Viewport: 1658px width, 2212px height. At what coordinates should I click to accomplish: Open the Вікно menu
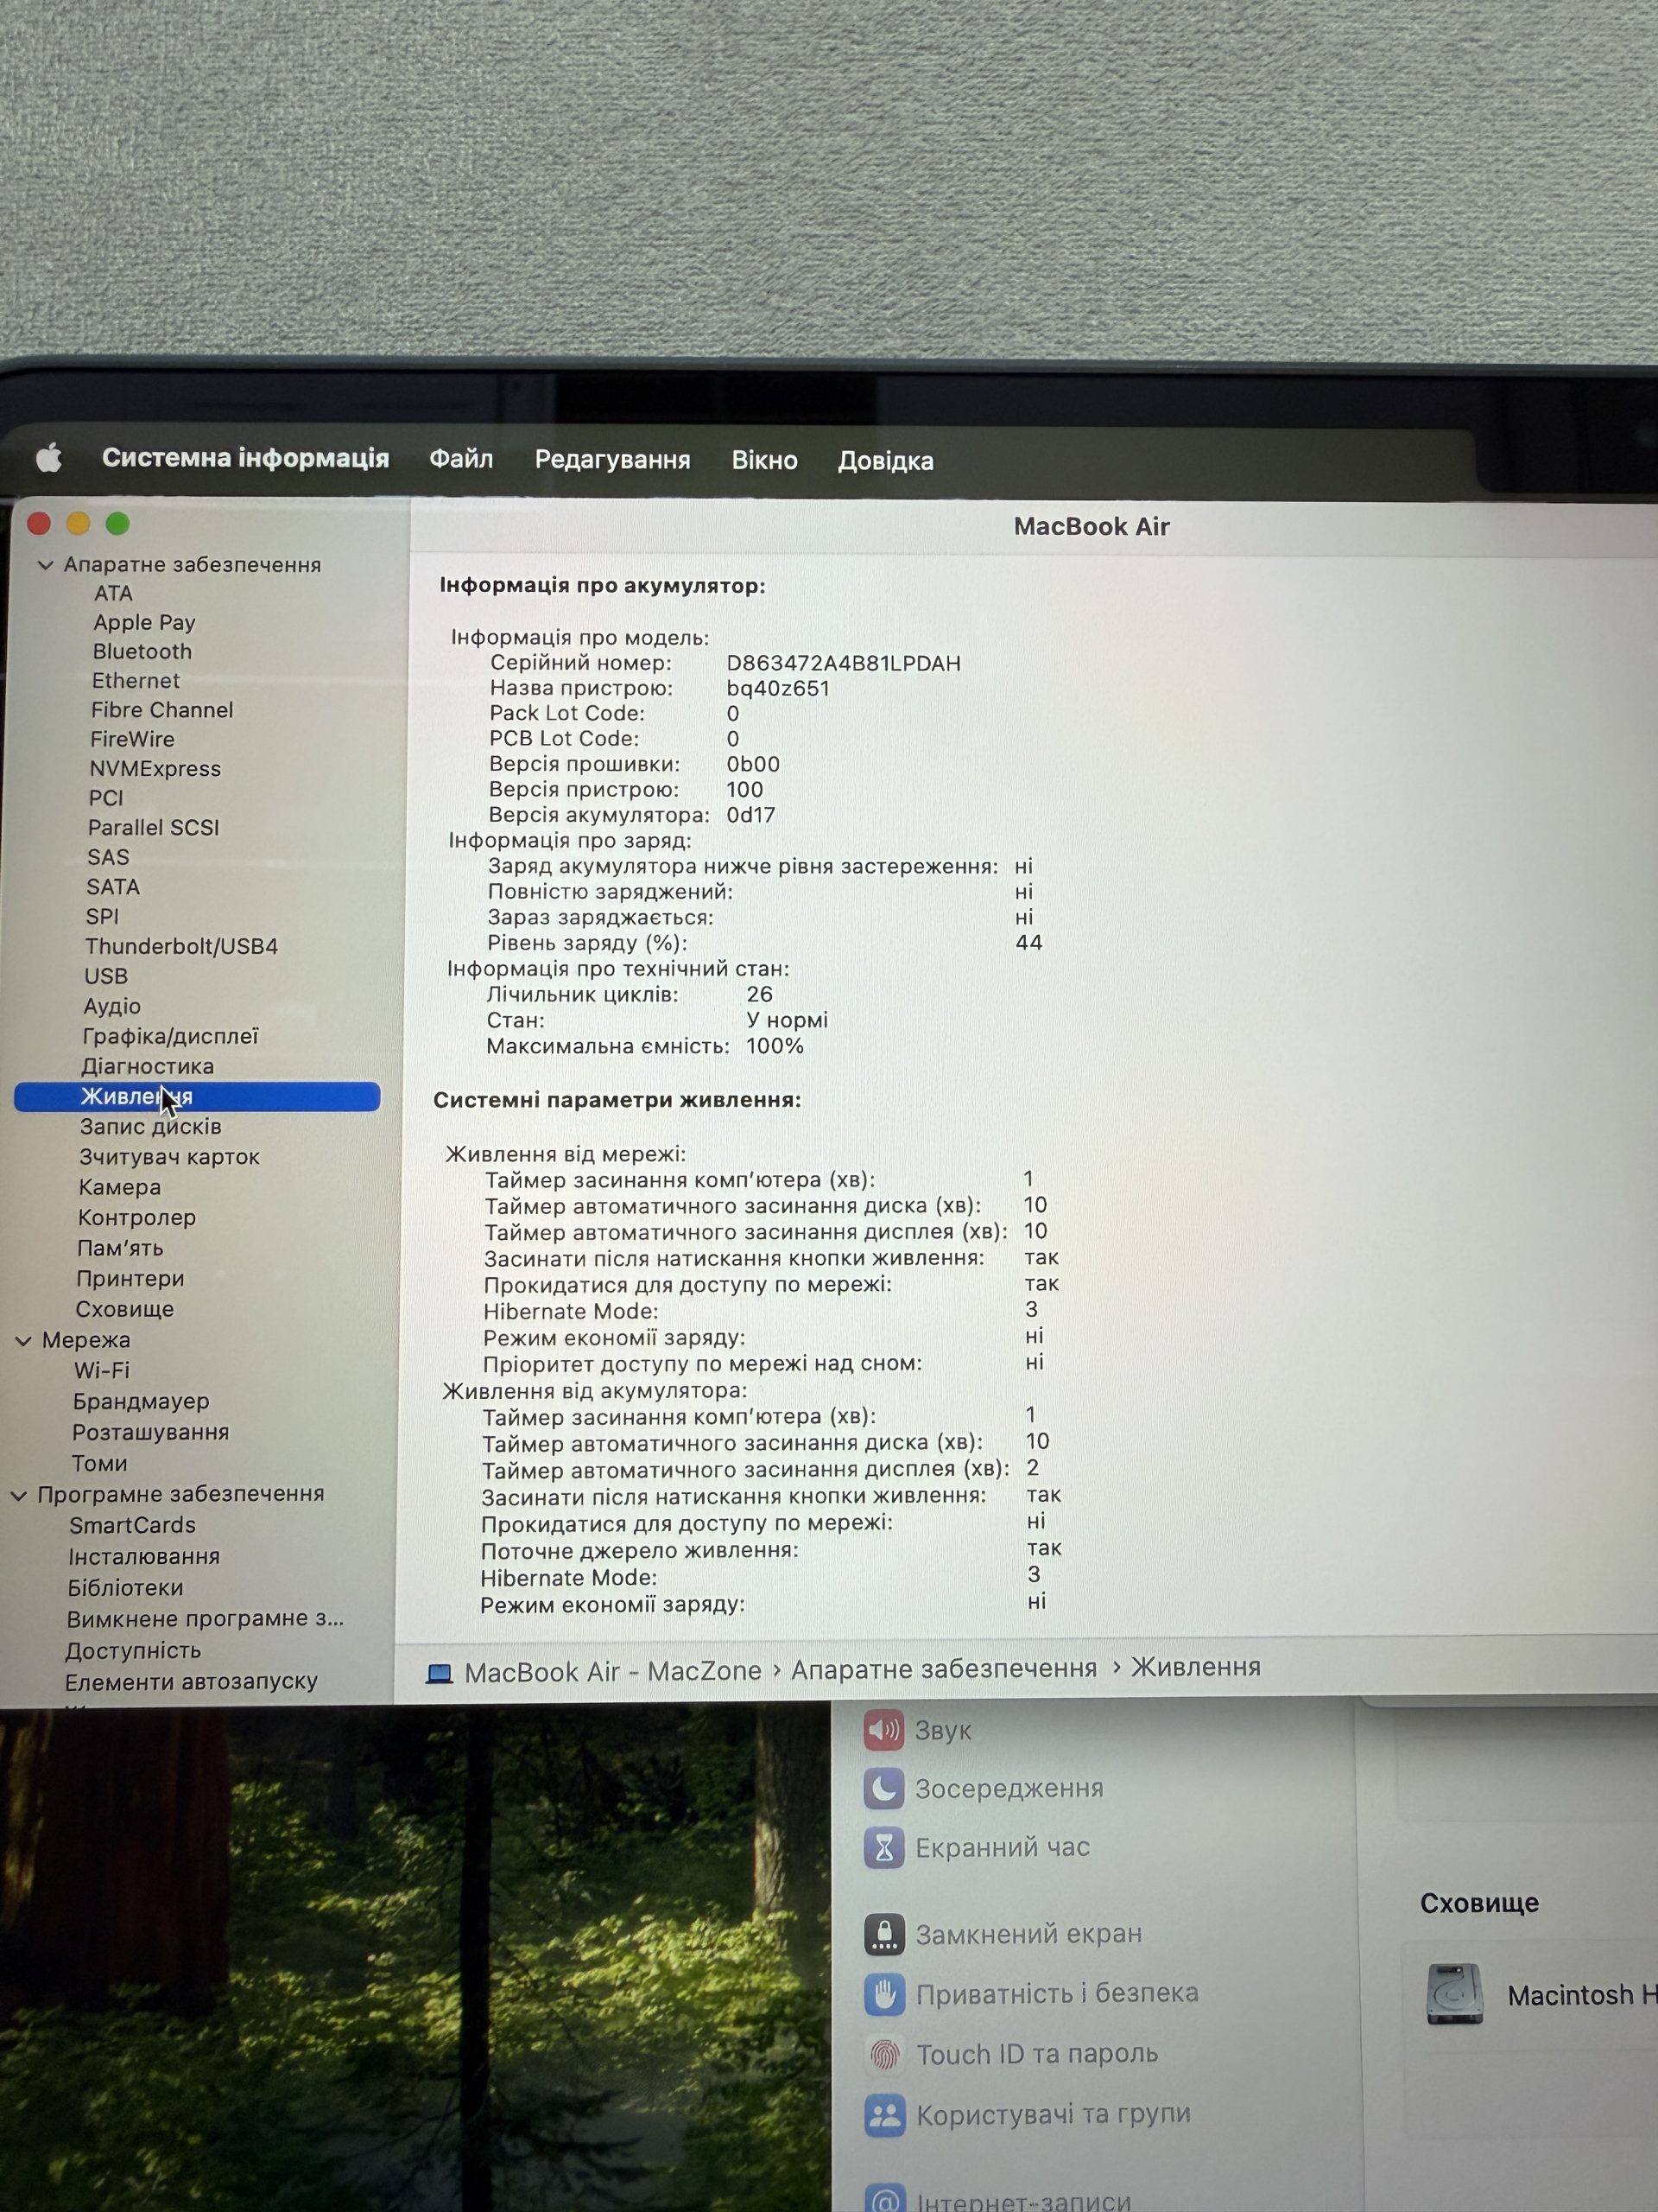coord(763,460)
